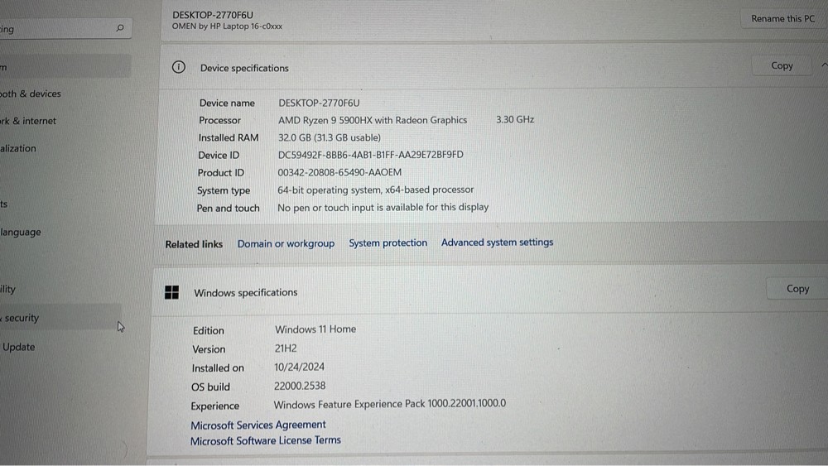Click the device name value DESKTOP-2770F6U
Image resolution: width=828 pixels, height=466 pixels.
point(319,103)
